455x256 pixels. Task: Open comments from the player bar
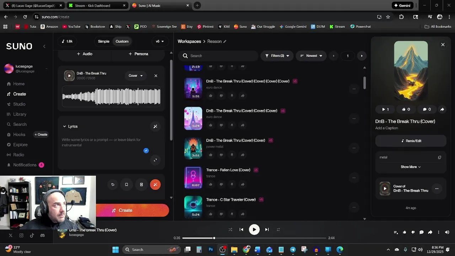(x=422, y=232)
